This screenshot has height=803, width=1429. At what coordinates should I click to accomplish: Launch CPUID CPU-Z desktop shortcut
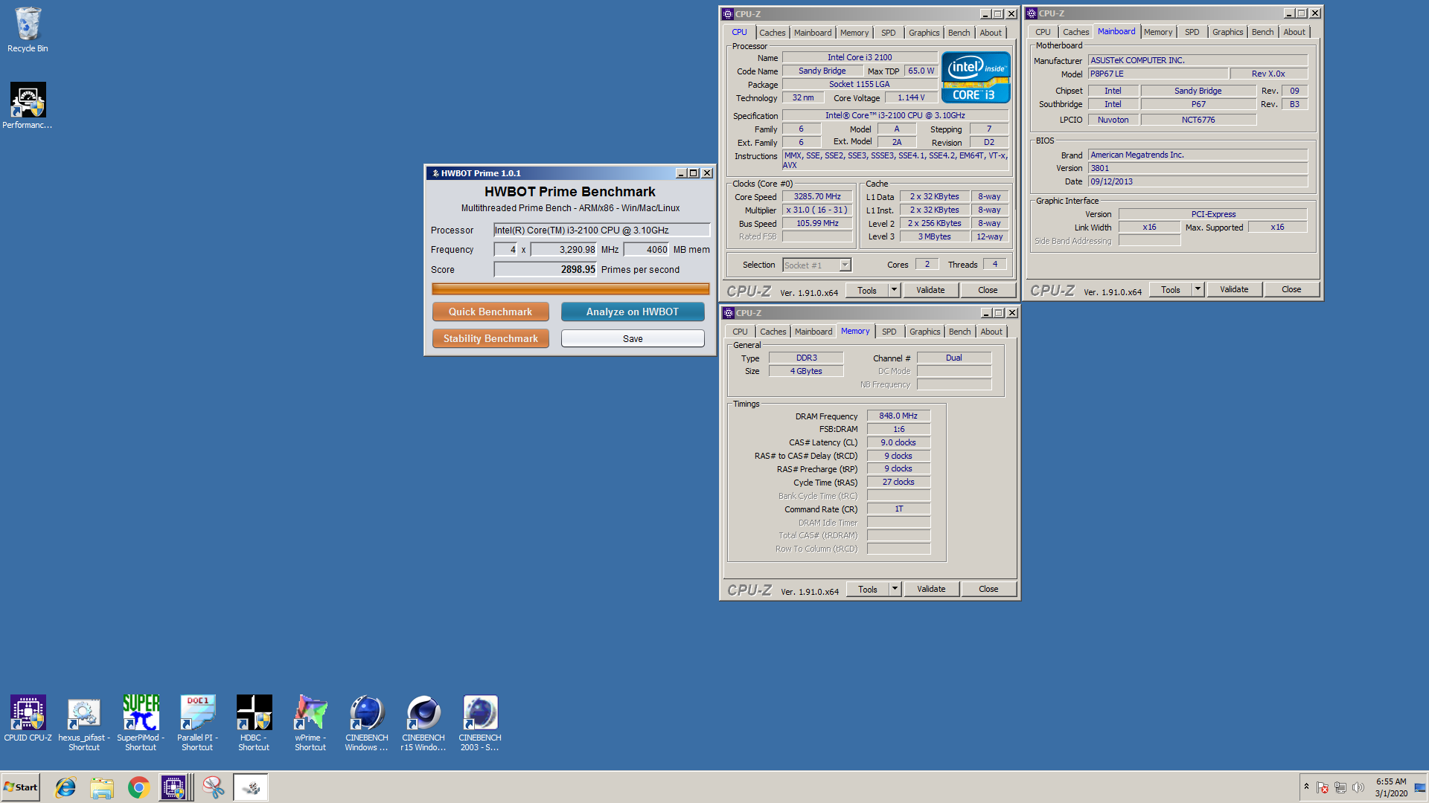(x=28, y=718)
